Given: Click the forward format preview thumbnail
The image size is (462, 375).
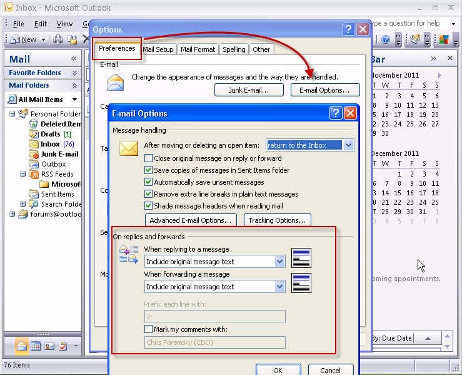Looking at the screenshot, I should 301,283.
